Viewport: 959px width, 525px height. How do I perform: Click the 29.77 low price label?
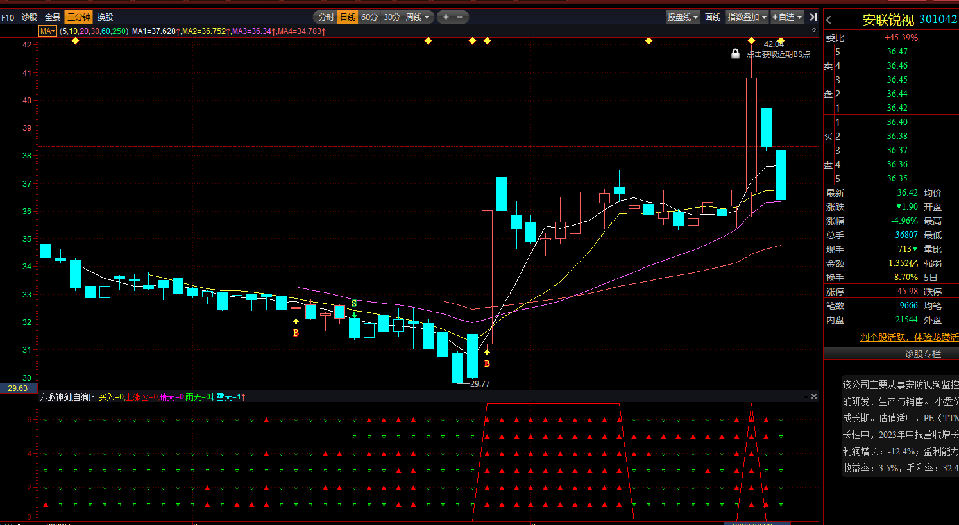(480, 384)
